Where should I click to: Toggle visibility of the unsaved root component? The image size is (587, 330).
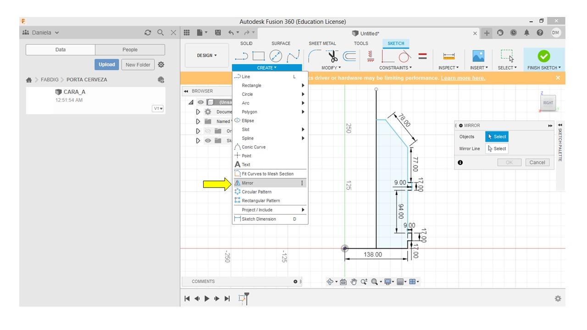coord(200,102)
